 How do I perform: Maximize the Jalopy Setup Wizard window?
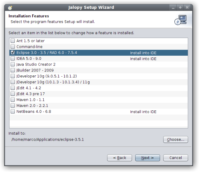click(x=180, y=8)
